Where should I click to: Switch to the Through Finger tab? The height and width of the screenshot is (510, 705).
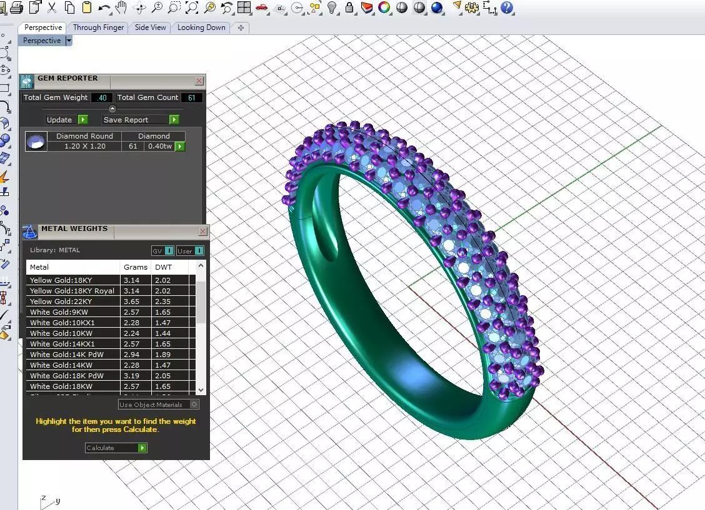99,27
